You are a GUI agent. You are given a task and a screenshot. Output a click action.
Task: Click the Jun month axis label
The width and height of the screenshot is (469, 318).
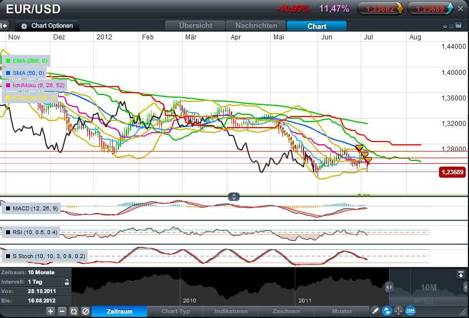point(326,37)
